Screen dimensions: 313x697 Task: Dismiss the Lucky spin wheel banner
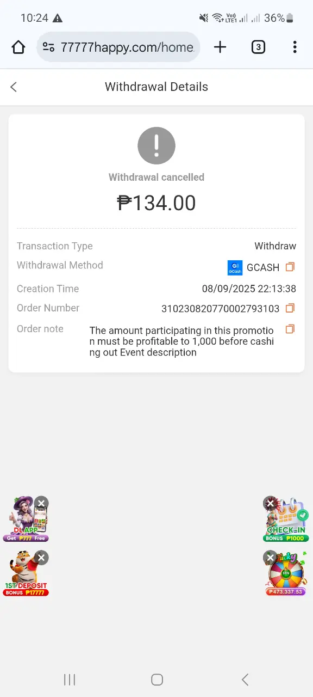point(270,558)
